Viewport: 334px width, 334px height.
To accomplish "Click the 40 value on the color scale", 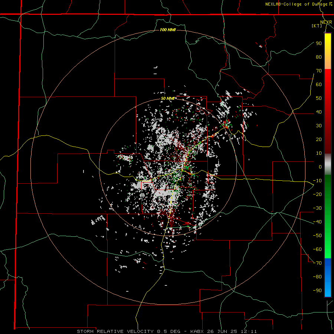I will pyautogui.click(x=319, y=112).
